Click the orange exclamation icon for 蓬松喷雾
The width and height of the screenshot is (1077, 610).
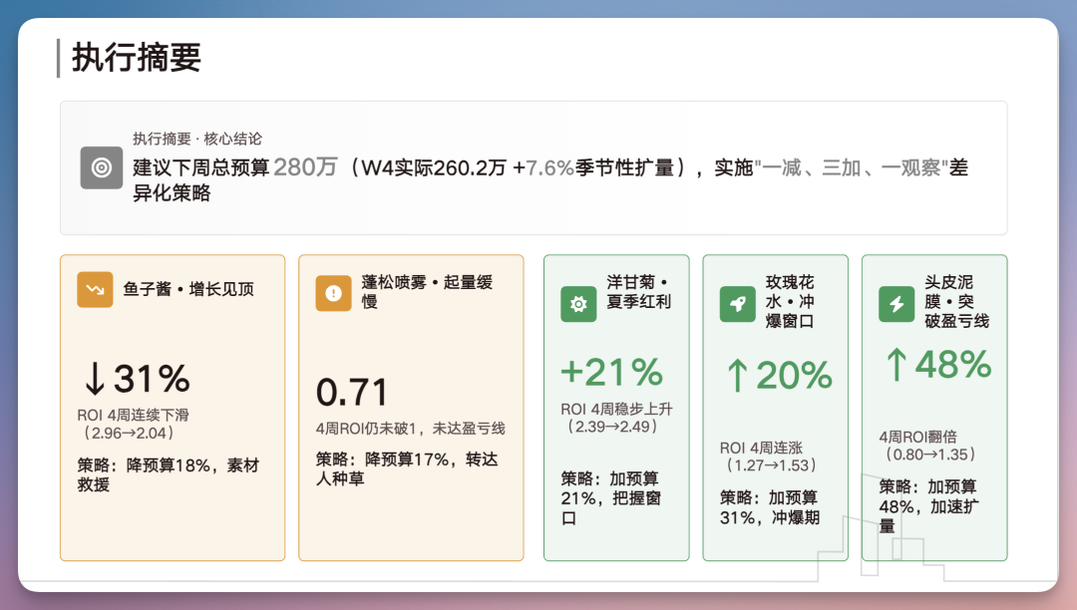click(x=333, y=294)
